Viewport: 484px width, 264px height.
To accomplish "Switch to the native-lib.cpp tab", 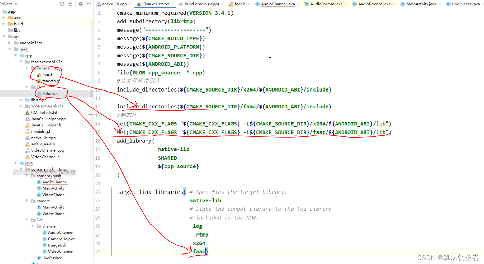I will [115, 4].
